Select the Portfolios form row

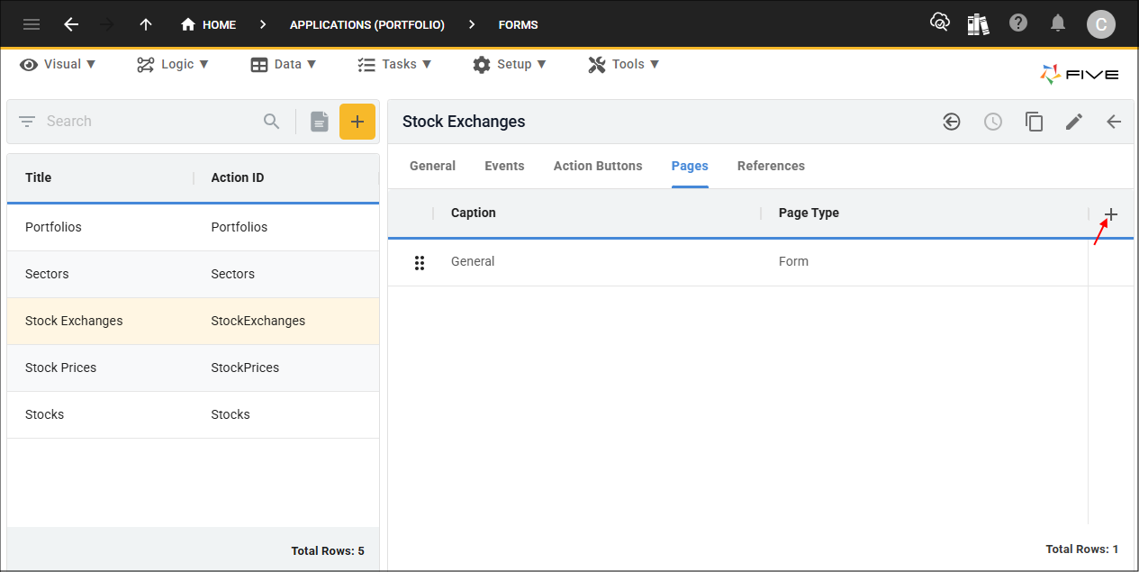tap(193, 227)
